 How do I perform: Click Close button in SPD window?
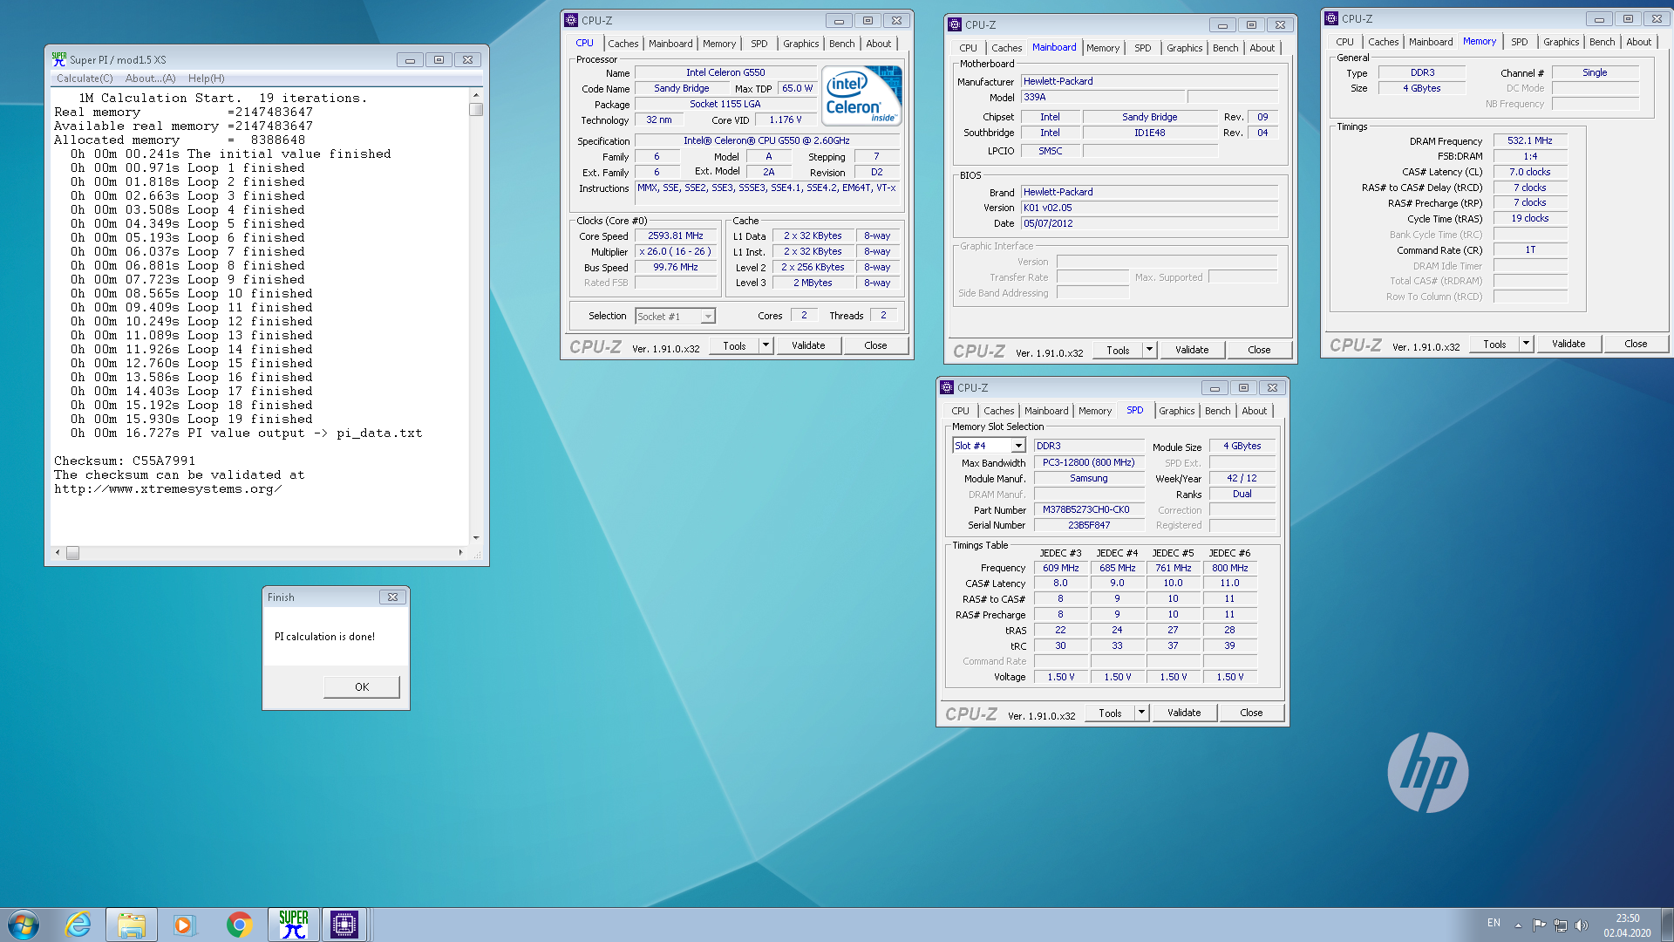pos(1251,713)
